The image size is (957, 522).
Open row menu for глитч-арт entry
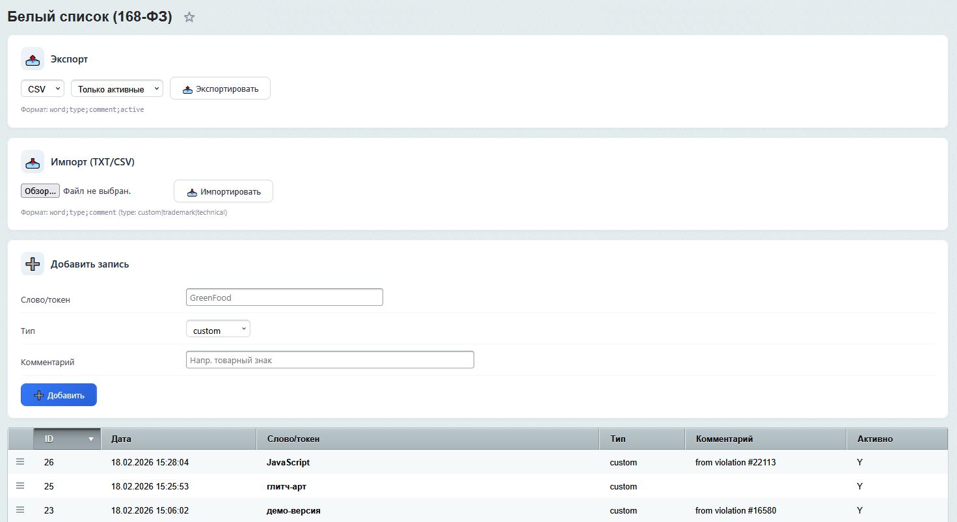[20, 486]
